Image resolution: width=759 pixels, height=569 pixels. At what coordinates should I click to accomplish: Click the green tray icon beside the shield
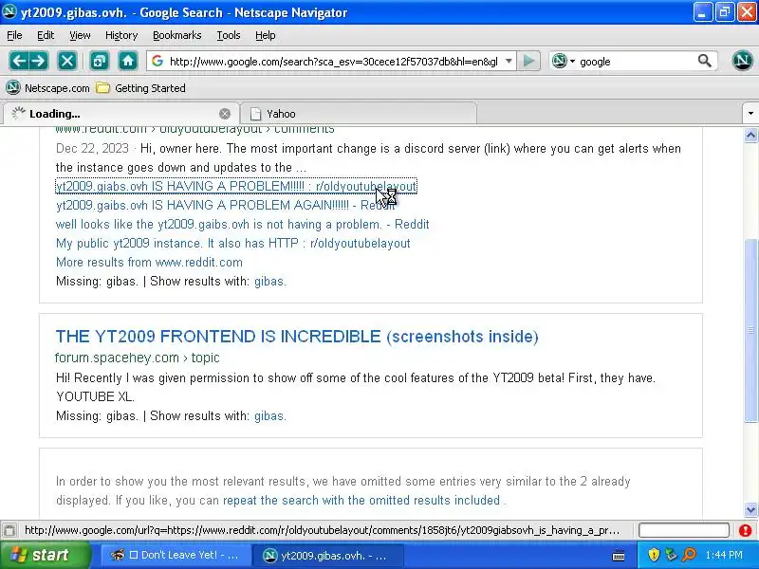pos(671,555)
